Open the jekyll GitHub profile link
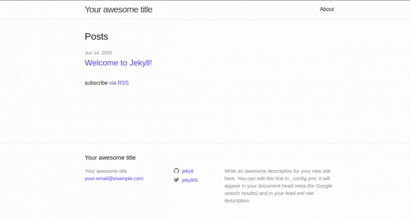Image resolution: width=410 pixels, height=222 pixels. pos(187,171)
